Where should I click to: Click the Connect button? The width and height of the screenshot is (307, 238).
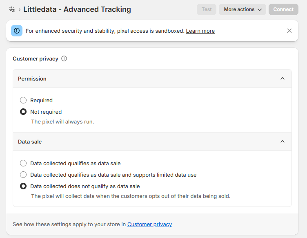(x=283, y=9)
